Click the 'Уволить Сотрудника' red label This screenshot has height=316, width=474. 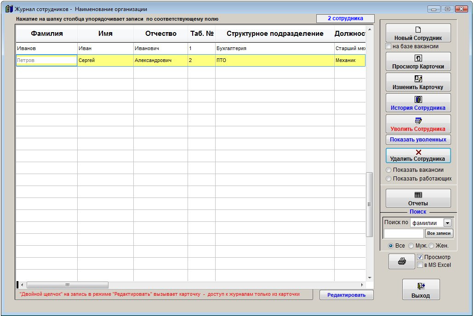[x=418, y=129]
